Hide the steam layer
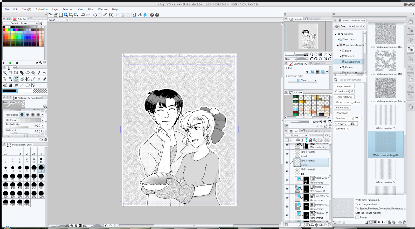This screenshot has width=415, height=229. 287,162
